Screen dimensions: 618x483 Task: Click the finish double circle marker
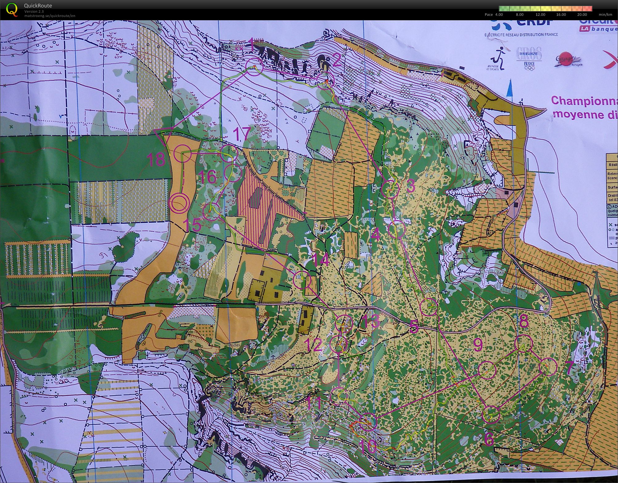(x=179, y=203)
